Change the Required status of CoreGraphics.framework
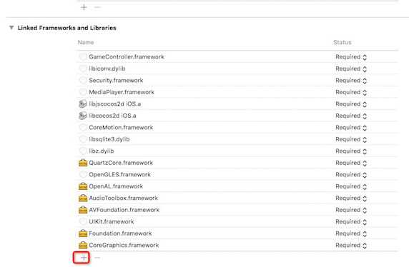409x267 pixels. click(x=351, y=246)
